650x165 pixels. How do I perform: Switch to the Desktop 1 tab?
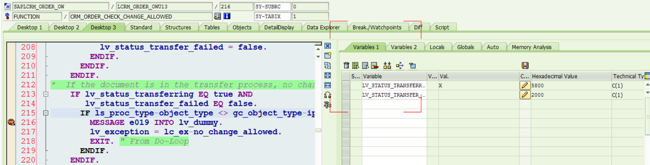(x=30, y=27)
